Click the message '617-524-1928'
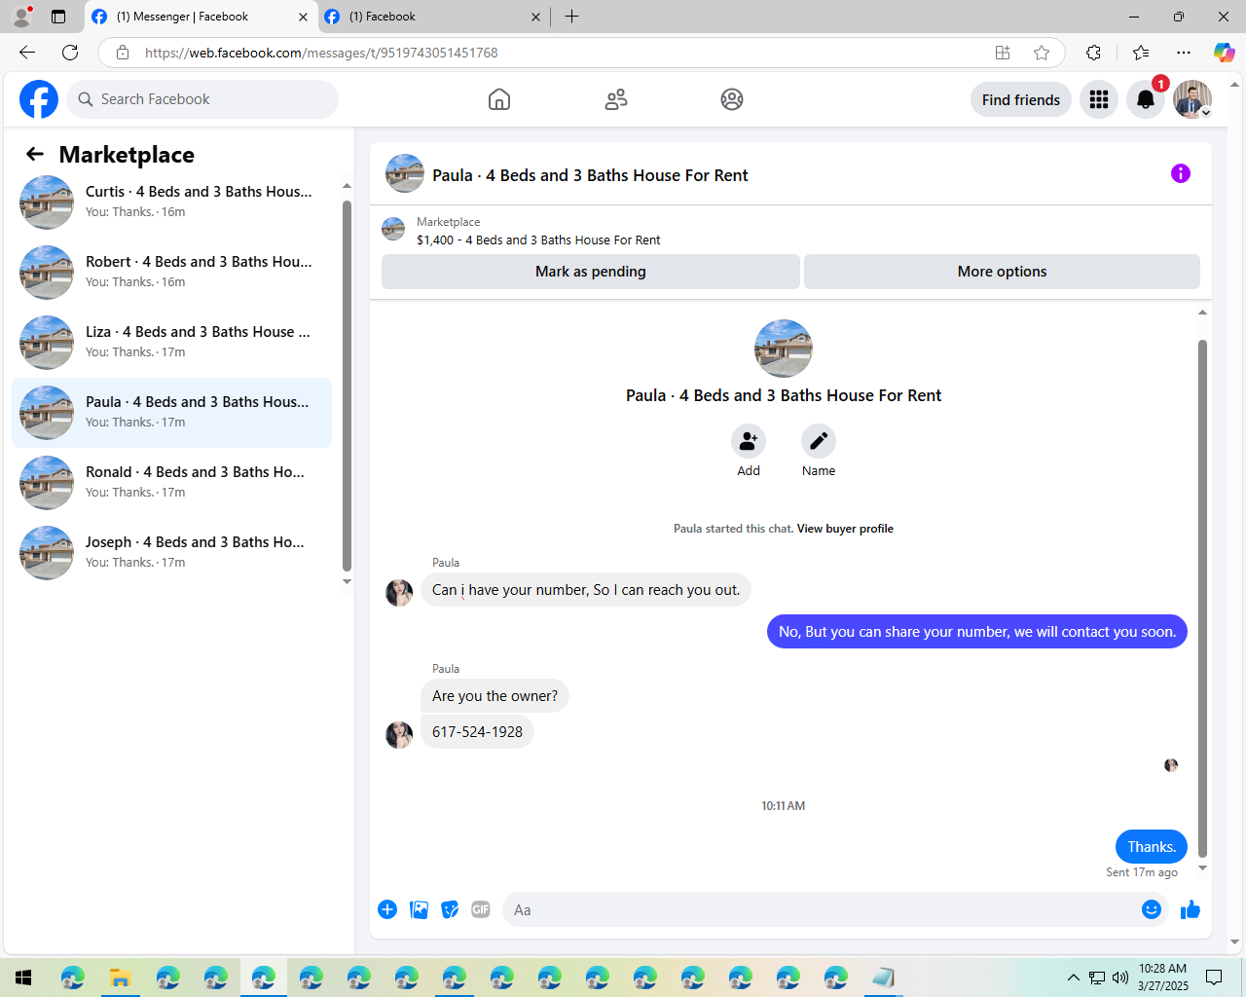Image resolution: width=1246 pixels, height=997 pixels. 477,732
